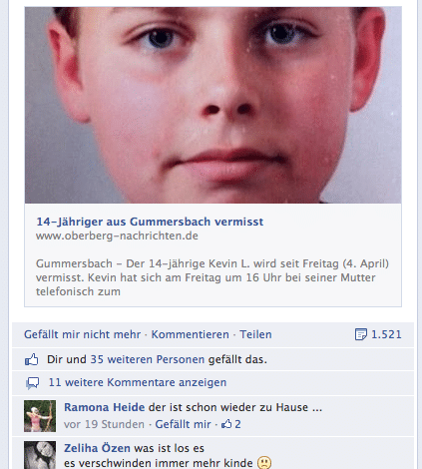Expand '11 weitere Kommentare anzeigen'
422x469 pixels.
(x=138, y=382)
